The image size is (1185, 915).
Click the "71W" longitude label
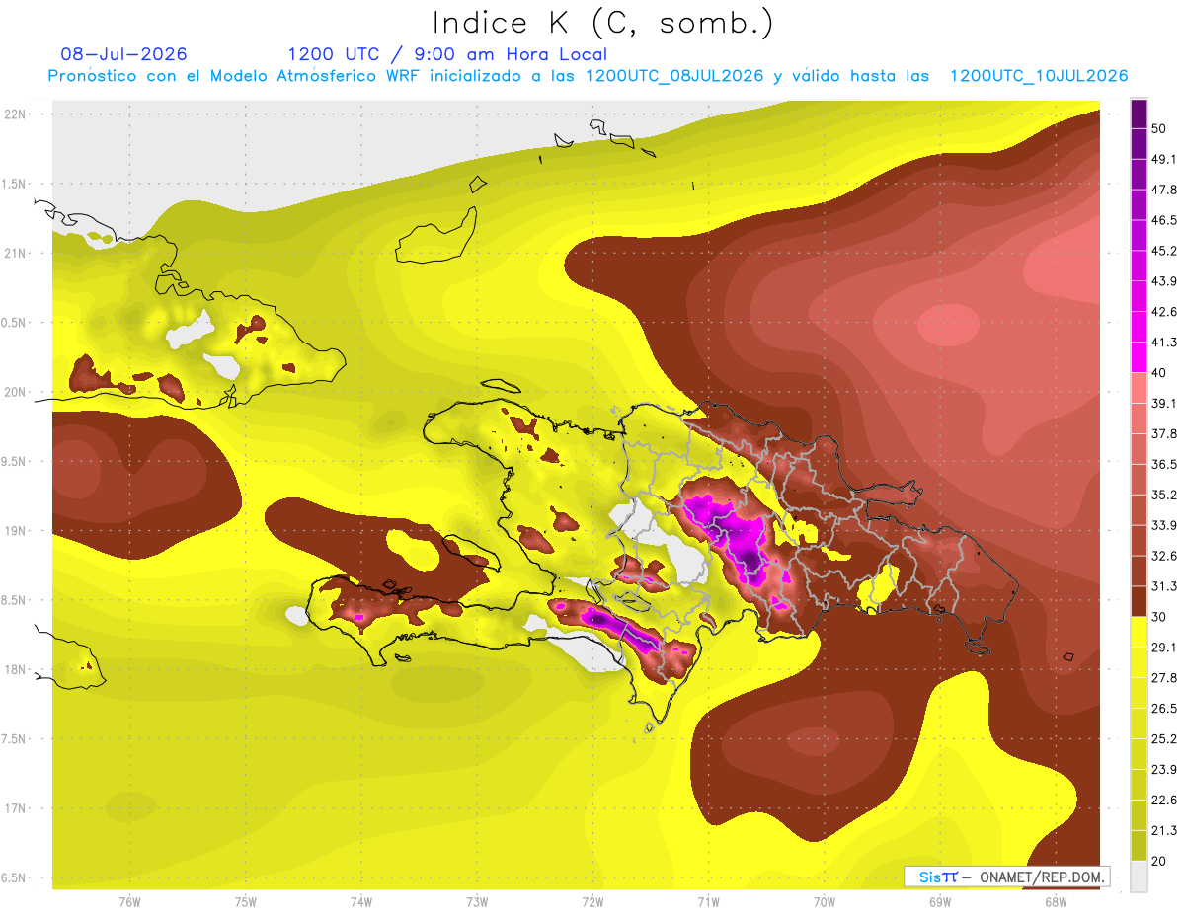click(x=708, y=901)
